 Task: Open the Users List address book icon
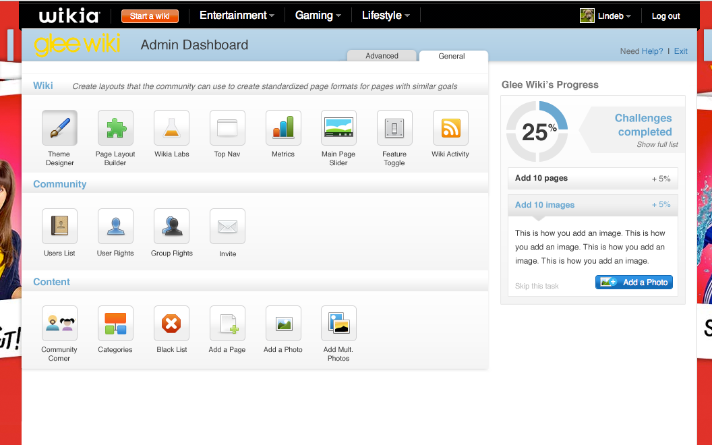(x=59, y=226)
